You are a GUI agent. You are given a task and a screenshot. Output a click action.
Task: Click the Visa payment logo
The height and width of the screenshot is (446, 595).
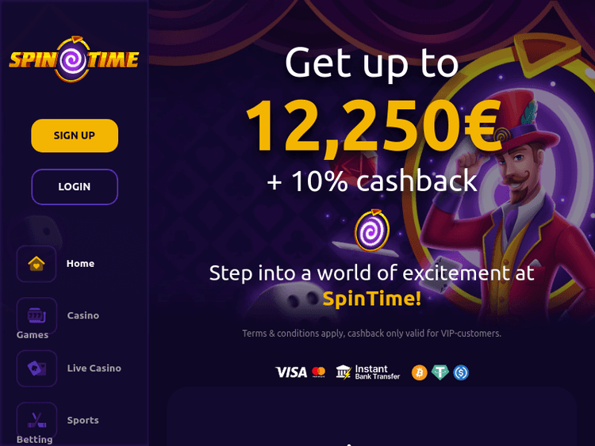291,372
